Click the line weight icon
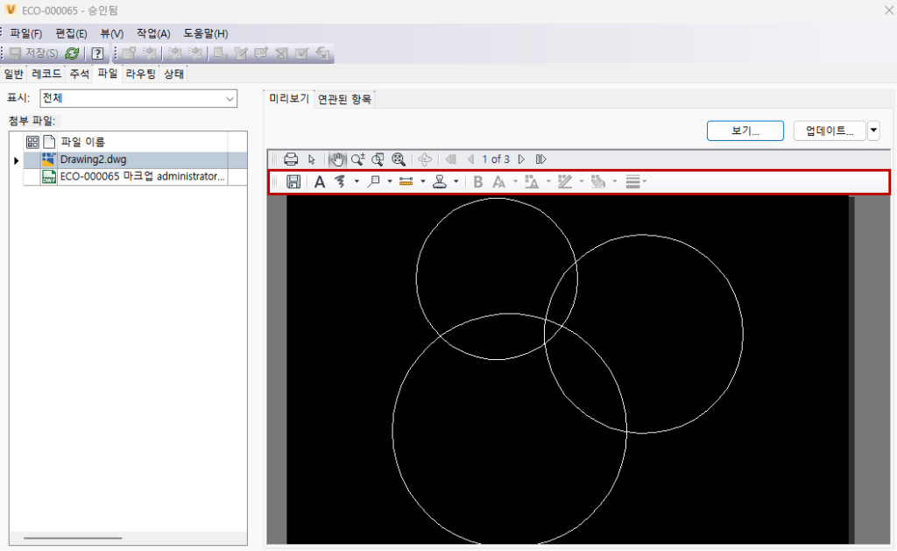This screenshot has width=897, height=551. tap(632, 182)
